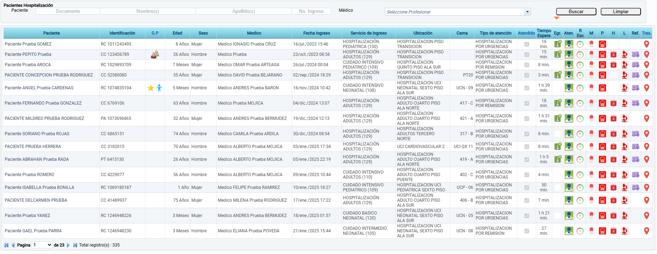Click the risk scale clock for Paciente ISABELLA Prueba BONILLA

tap(580, 187)
